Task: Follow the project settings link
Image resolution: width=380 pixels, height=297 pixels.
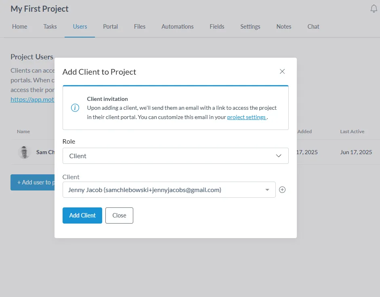Action: click(x=246, y=117)
